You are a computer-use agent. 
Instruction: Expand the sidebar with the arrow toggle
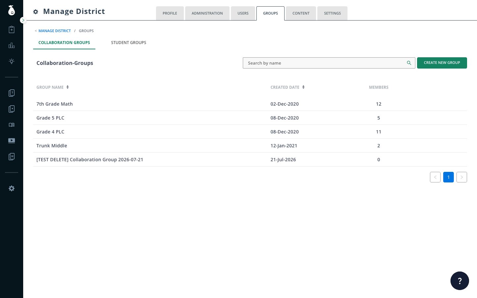(x=23, y=20)
